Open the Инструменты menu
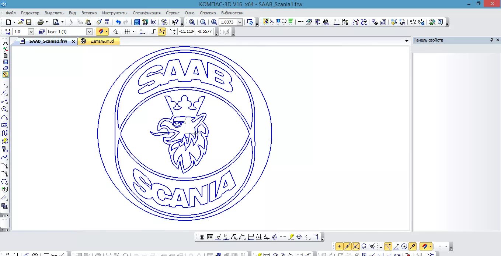The width and height of the screenshot is (501, 256). [115, 13]
